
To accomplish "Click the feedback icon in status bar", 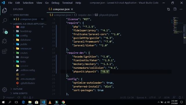I will pyautogui.click(x=174, y=97).
